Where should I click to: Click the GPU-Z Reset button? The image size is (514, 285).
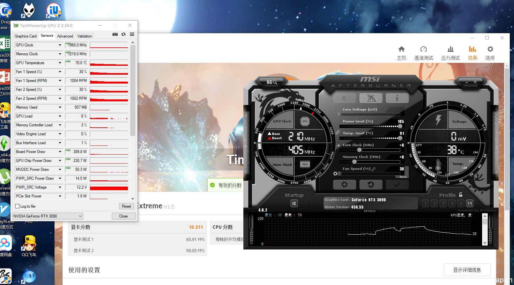[x=127, y=206]
